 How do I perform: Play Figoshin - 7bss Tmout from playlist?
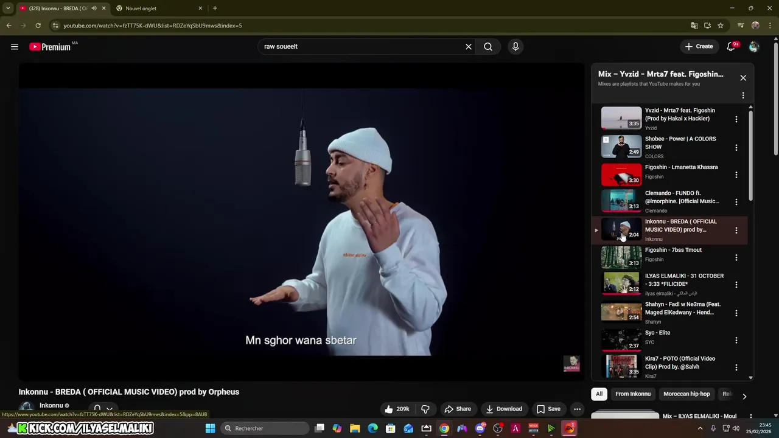coord(621,257)
